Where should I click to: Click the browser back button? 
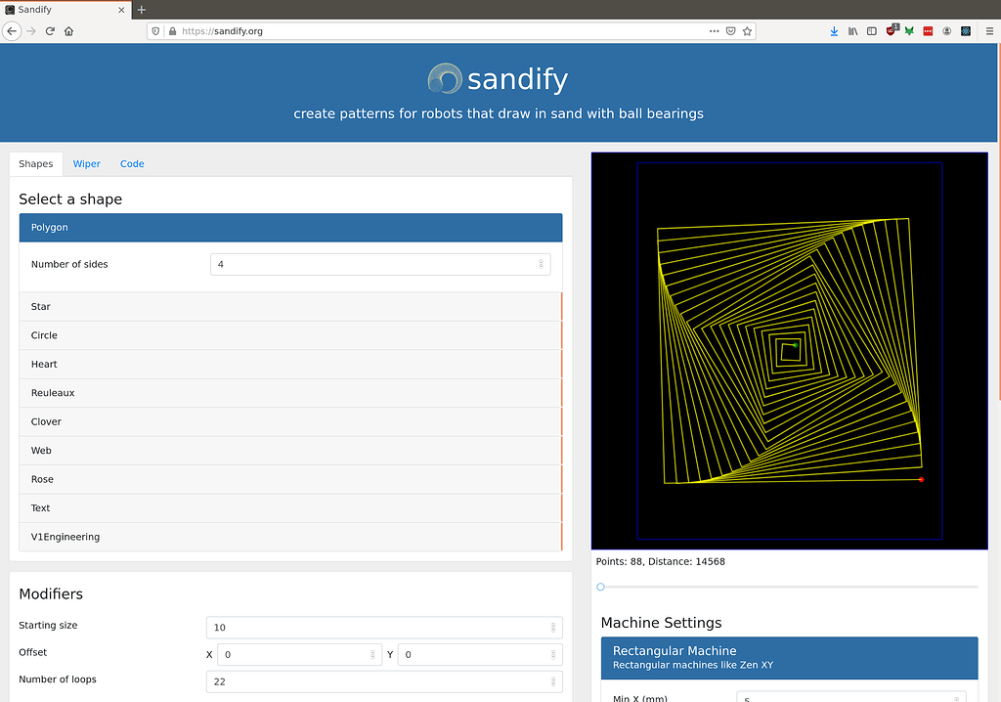click(11, 30)
